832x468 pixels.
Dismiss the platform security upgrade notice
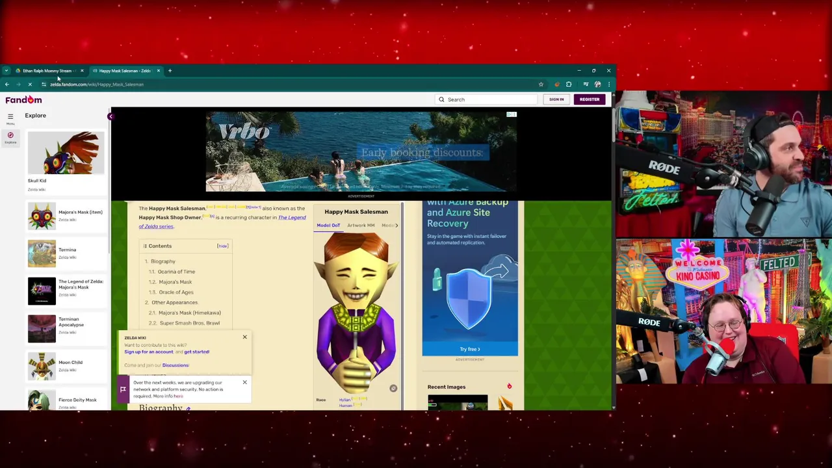244,382
